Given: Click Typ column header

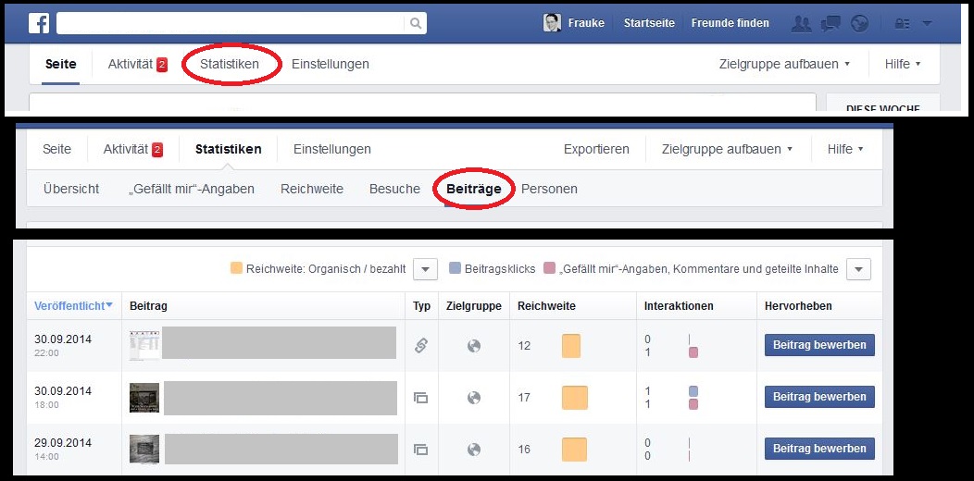Looking at the screenshot, I should tap(422, 306).
